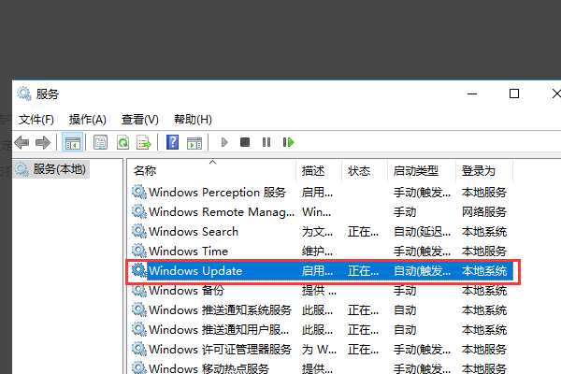Click 维护... description of Windows Time
The height and width of the screenshot is (374, 561).
(317, 252)
